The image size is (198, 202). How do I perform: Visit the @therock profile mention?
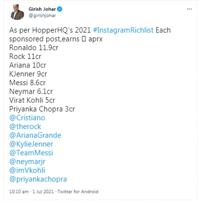[x=25, y=127]
